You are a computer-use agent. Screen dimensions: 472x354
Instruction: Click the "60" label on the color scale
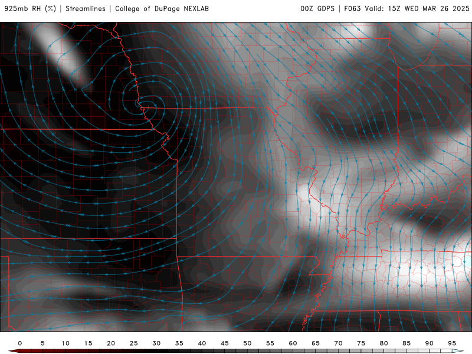tap(293, 343)
